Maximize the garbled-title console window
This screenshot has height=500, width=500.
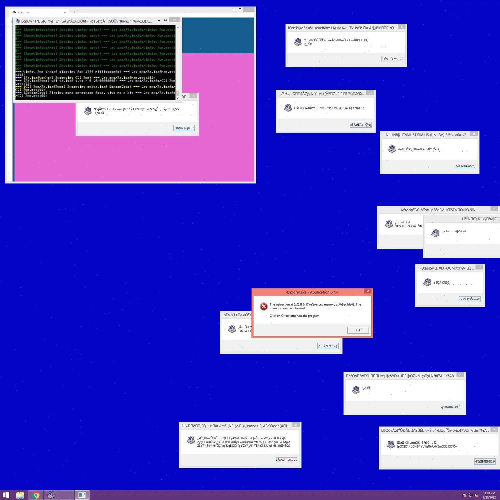click(x=165, y=20)
